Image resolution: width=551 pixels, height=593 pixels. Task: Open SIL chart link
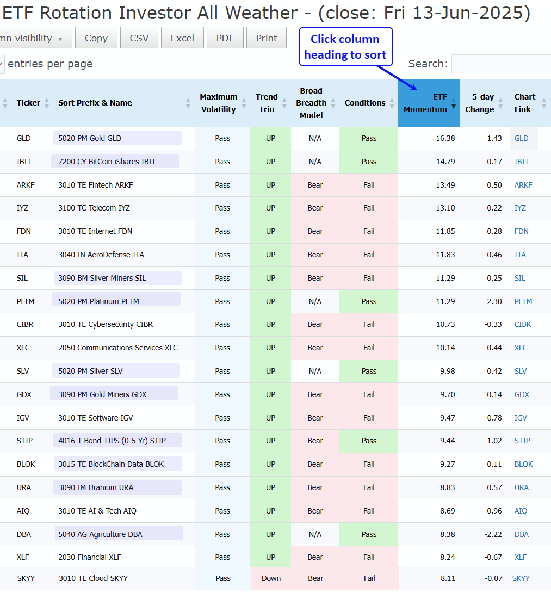[519, 279]
